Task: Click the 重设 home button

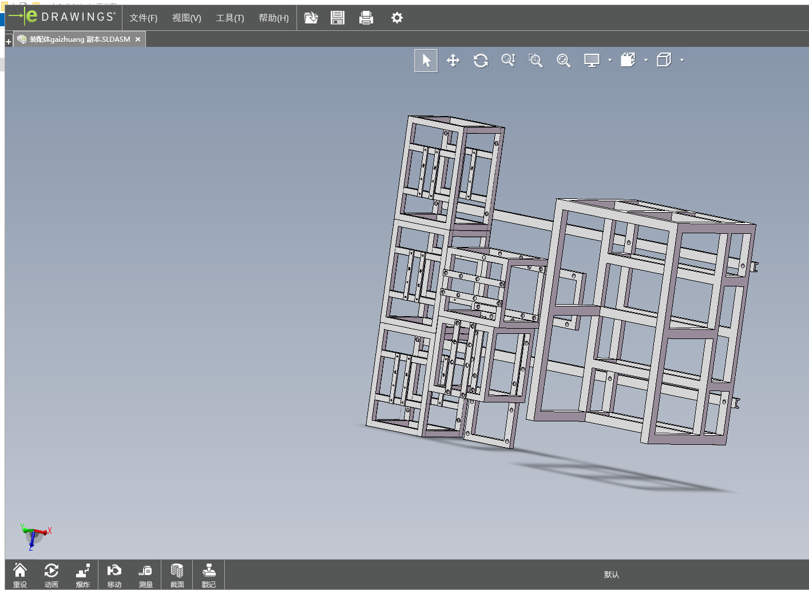Action: [x=20, y=575]
